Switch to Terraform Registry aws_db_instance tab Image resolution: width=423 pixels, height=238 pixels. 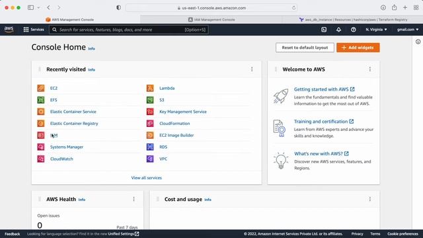click(352, 19)
